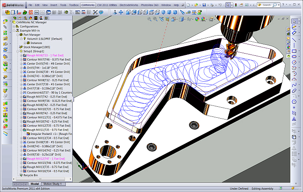Select Rough Mill6 T33 operation
Screen dimensions: 303x192
[46, 55]
